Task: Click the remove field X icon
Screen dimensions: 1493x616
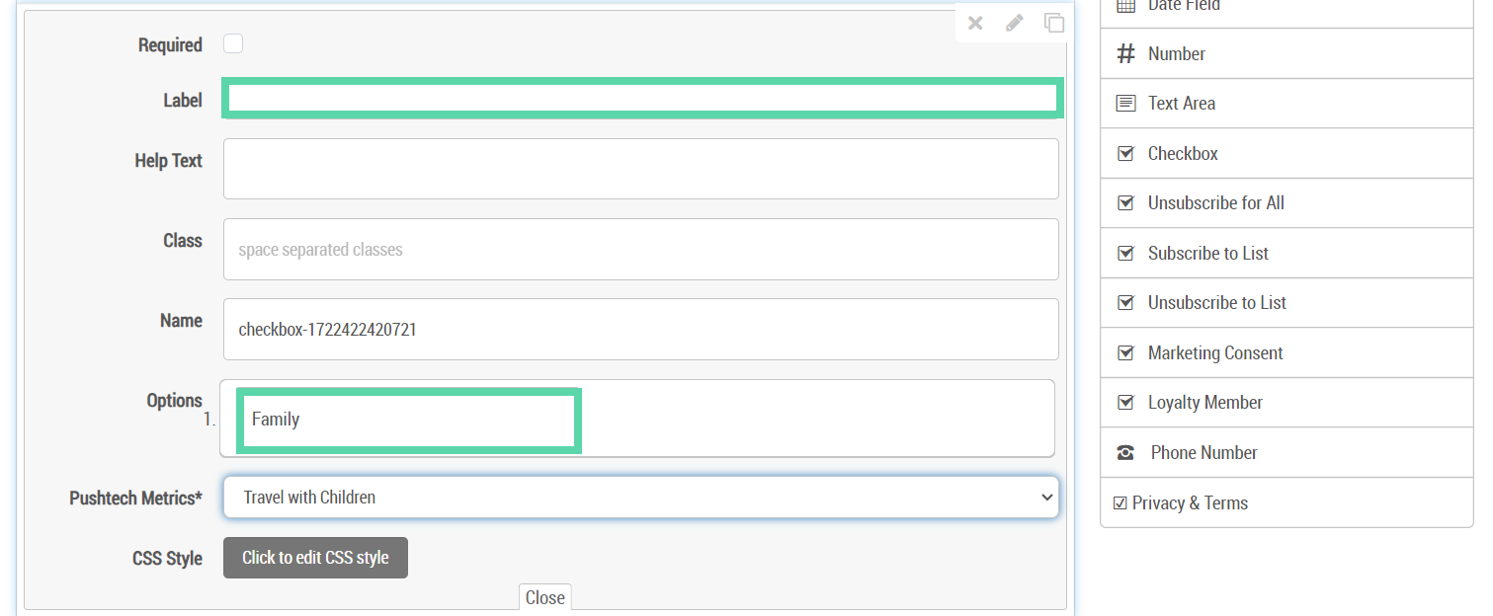Action: click(x=975, y=23)
